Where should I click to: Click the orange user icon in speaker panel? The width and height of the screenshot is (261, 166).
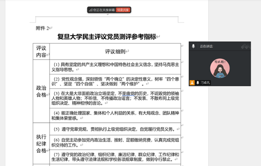pyautogui.click(x=193, y=82)
